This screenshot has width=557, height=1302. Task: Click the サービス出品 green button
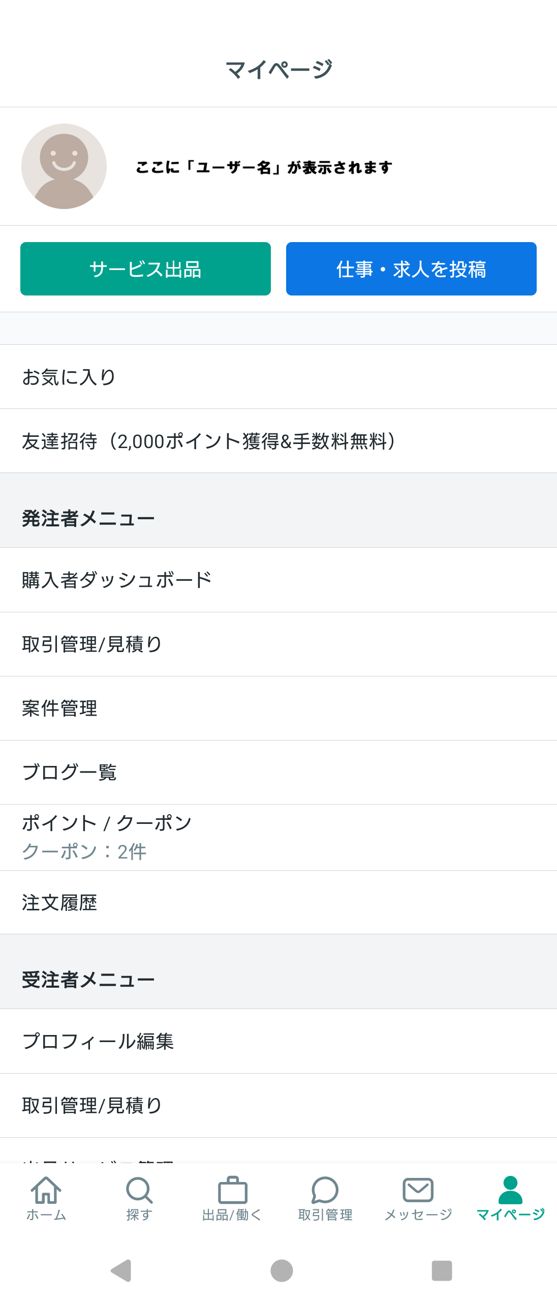coord(145,269)
